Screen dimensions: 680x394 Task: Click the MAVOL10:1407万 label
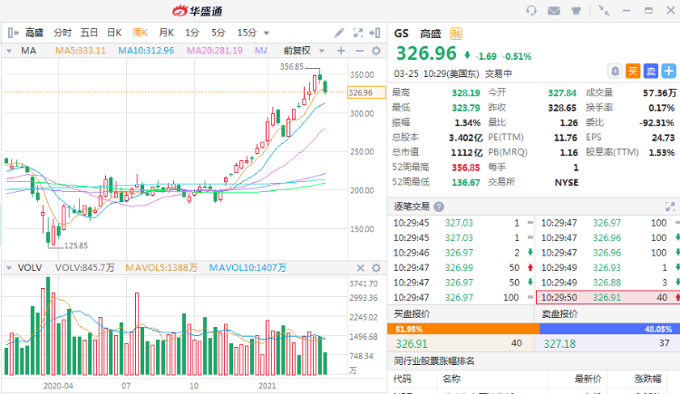248,268
